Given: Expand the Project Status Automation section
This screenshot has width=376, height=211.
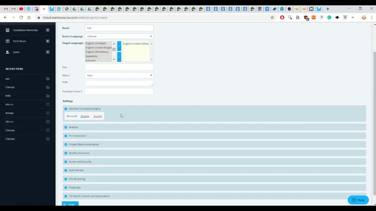Looking at the screenshot, I should (x=66, y=144).
